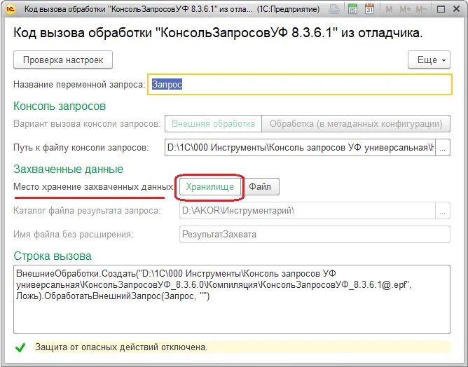Maximize the window

pos(441,10)
